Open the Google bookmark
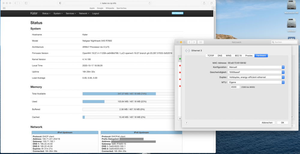 click(x=100, y=8)
